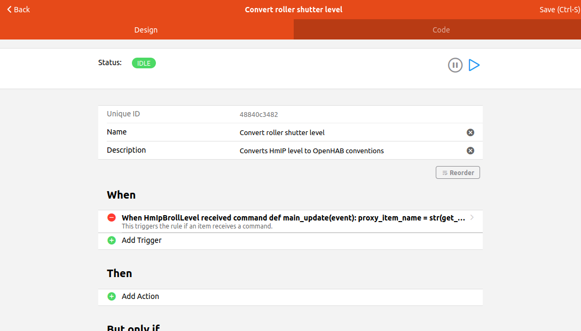Viewport: 581px width, 331px height.
Task: Go back using the Back arrow
Action: click(19, 10)
